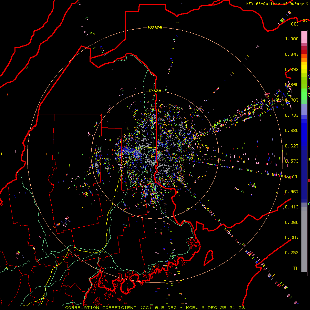This screenshot has height=310, width=310.
Task: Click the 50 NMI range ring label
Action: [x=155, y=91]
